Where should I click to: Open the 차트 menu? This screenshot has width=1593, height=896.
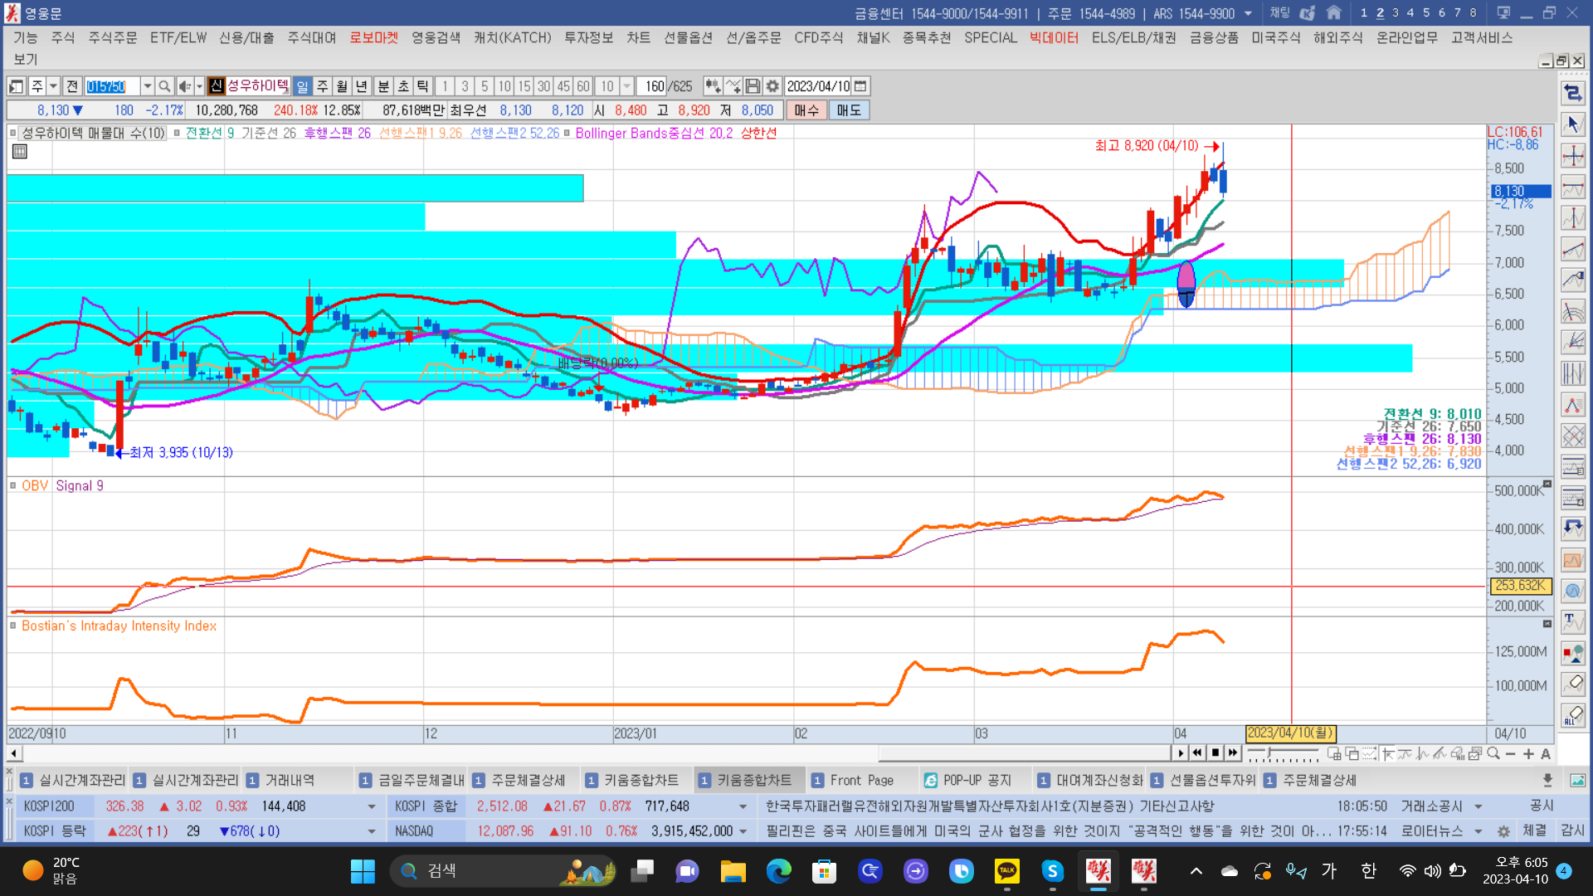638,37
